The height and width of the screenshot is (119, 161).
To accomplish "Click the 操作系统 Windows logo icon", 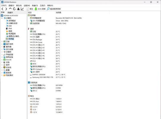I will 4,44.
